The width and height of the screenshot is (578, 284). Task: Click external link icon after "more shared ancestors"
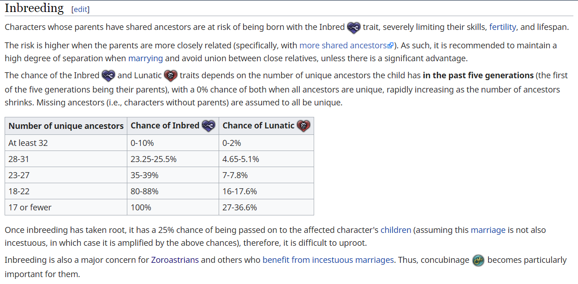coord(390,46)
